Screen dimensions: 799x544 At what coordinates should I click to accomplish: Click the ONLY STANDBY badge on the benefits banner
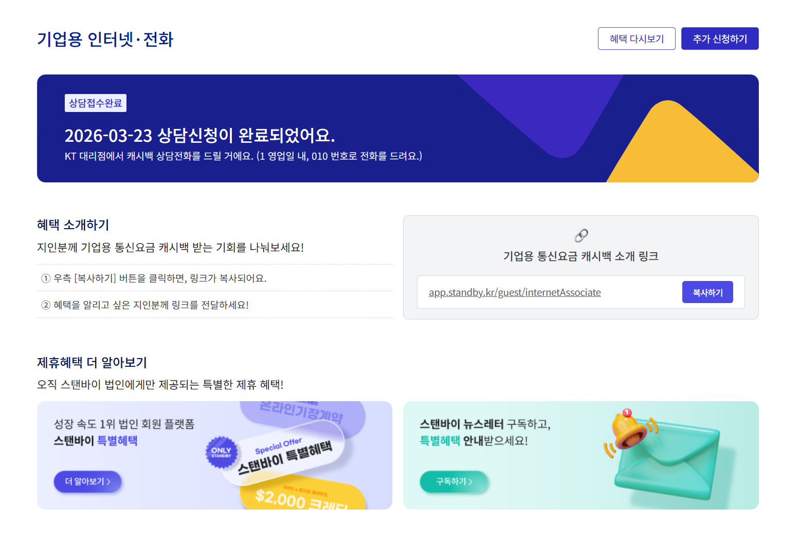click(x=221, y=452)
